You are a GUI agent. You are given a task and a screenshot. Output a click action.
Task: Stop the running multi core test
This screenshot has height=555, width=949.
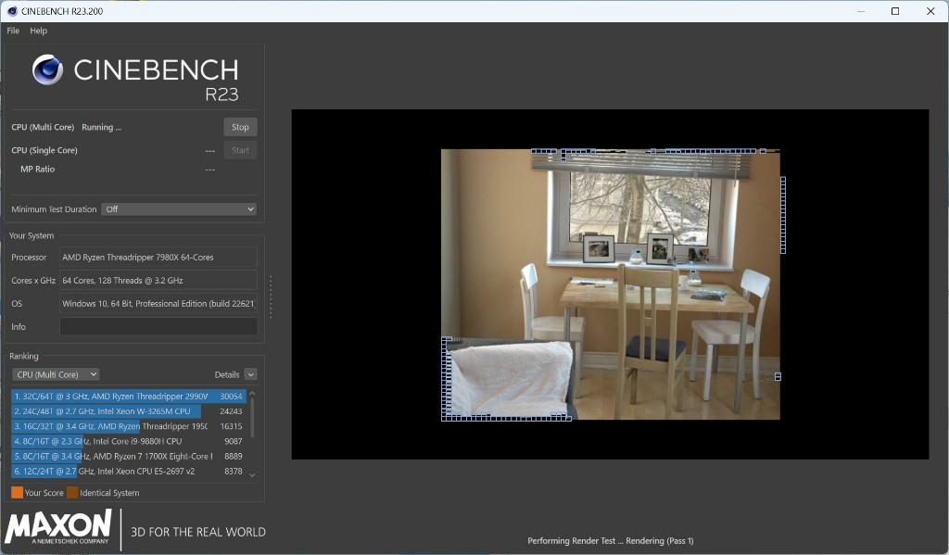pyautogui.click(x=240, y=127)
